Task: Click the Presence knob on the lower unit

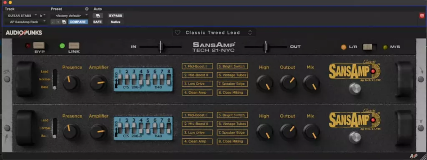Action: pos(71,132)
